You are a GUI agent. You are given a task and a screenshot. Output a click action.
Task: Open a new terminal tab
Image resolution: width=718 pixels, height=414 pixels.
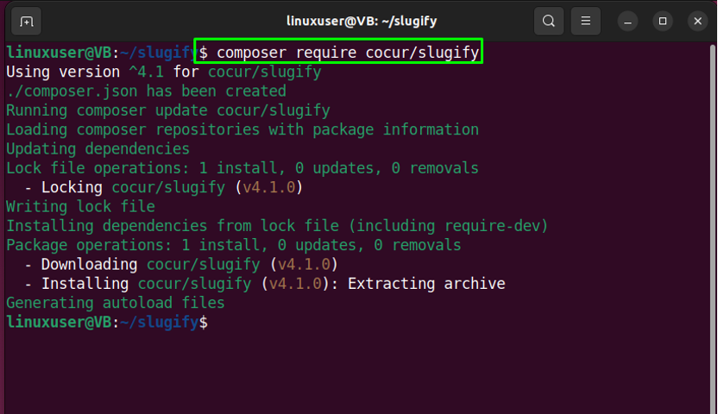pyautogui.click(x=26, y=21)
